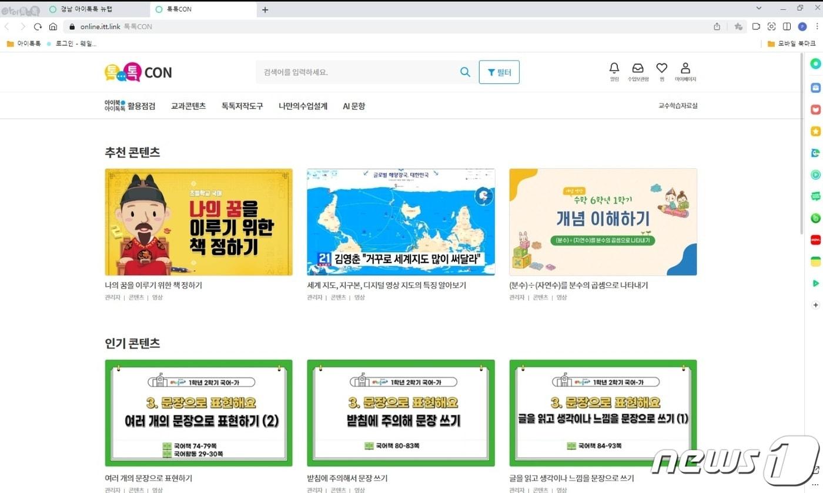Click the green play icon in the sidebar
This screenshot has width=823, height=493.
[x=817, y=283]
